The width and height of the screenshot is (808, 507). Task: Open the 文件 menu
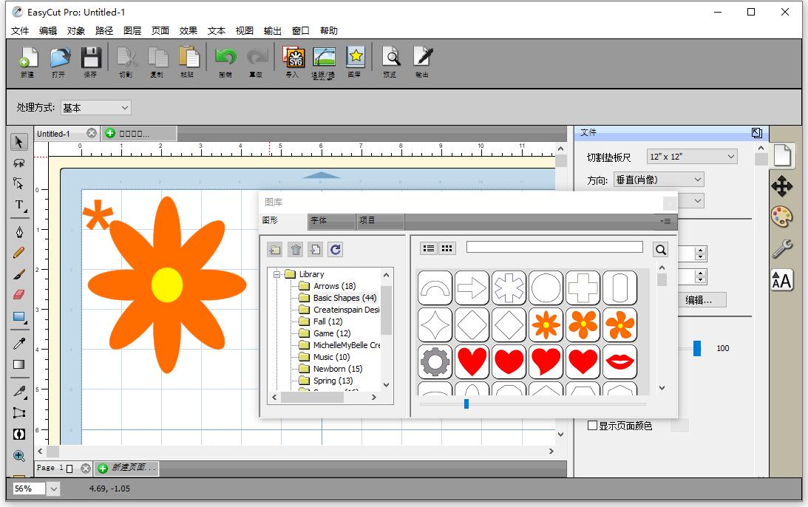tap(20, 30)
